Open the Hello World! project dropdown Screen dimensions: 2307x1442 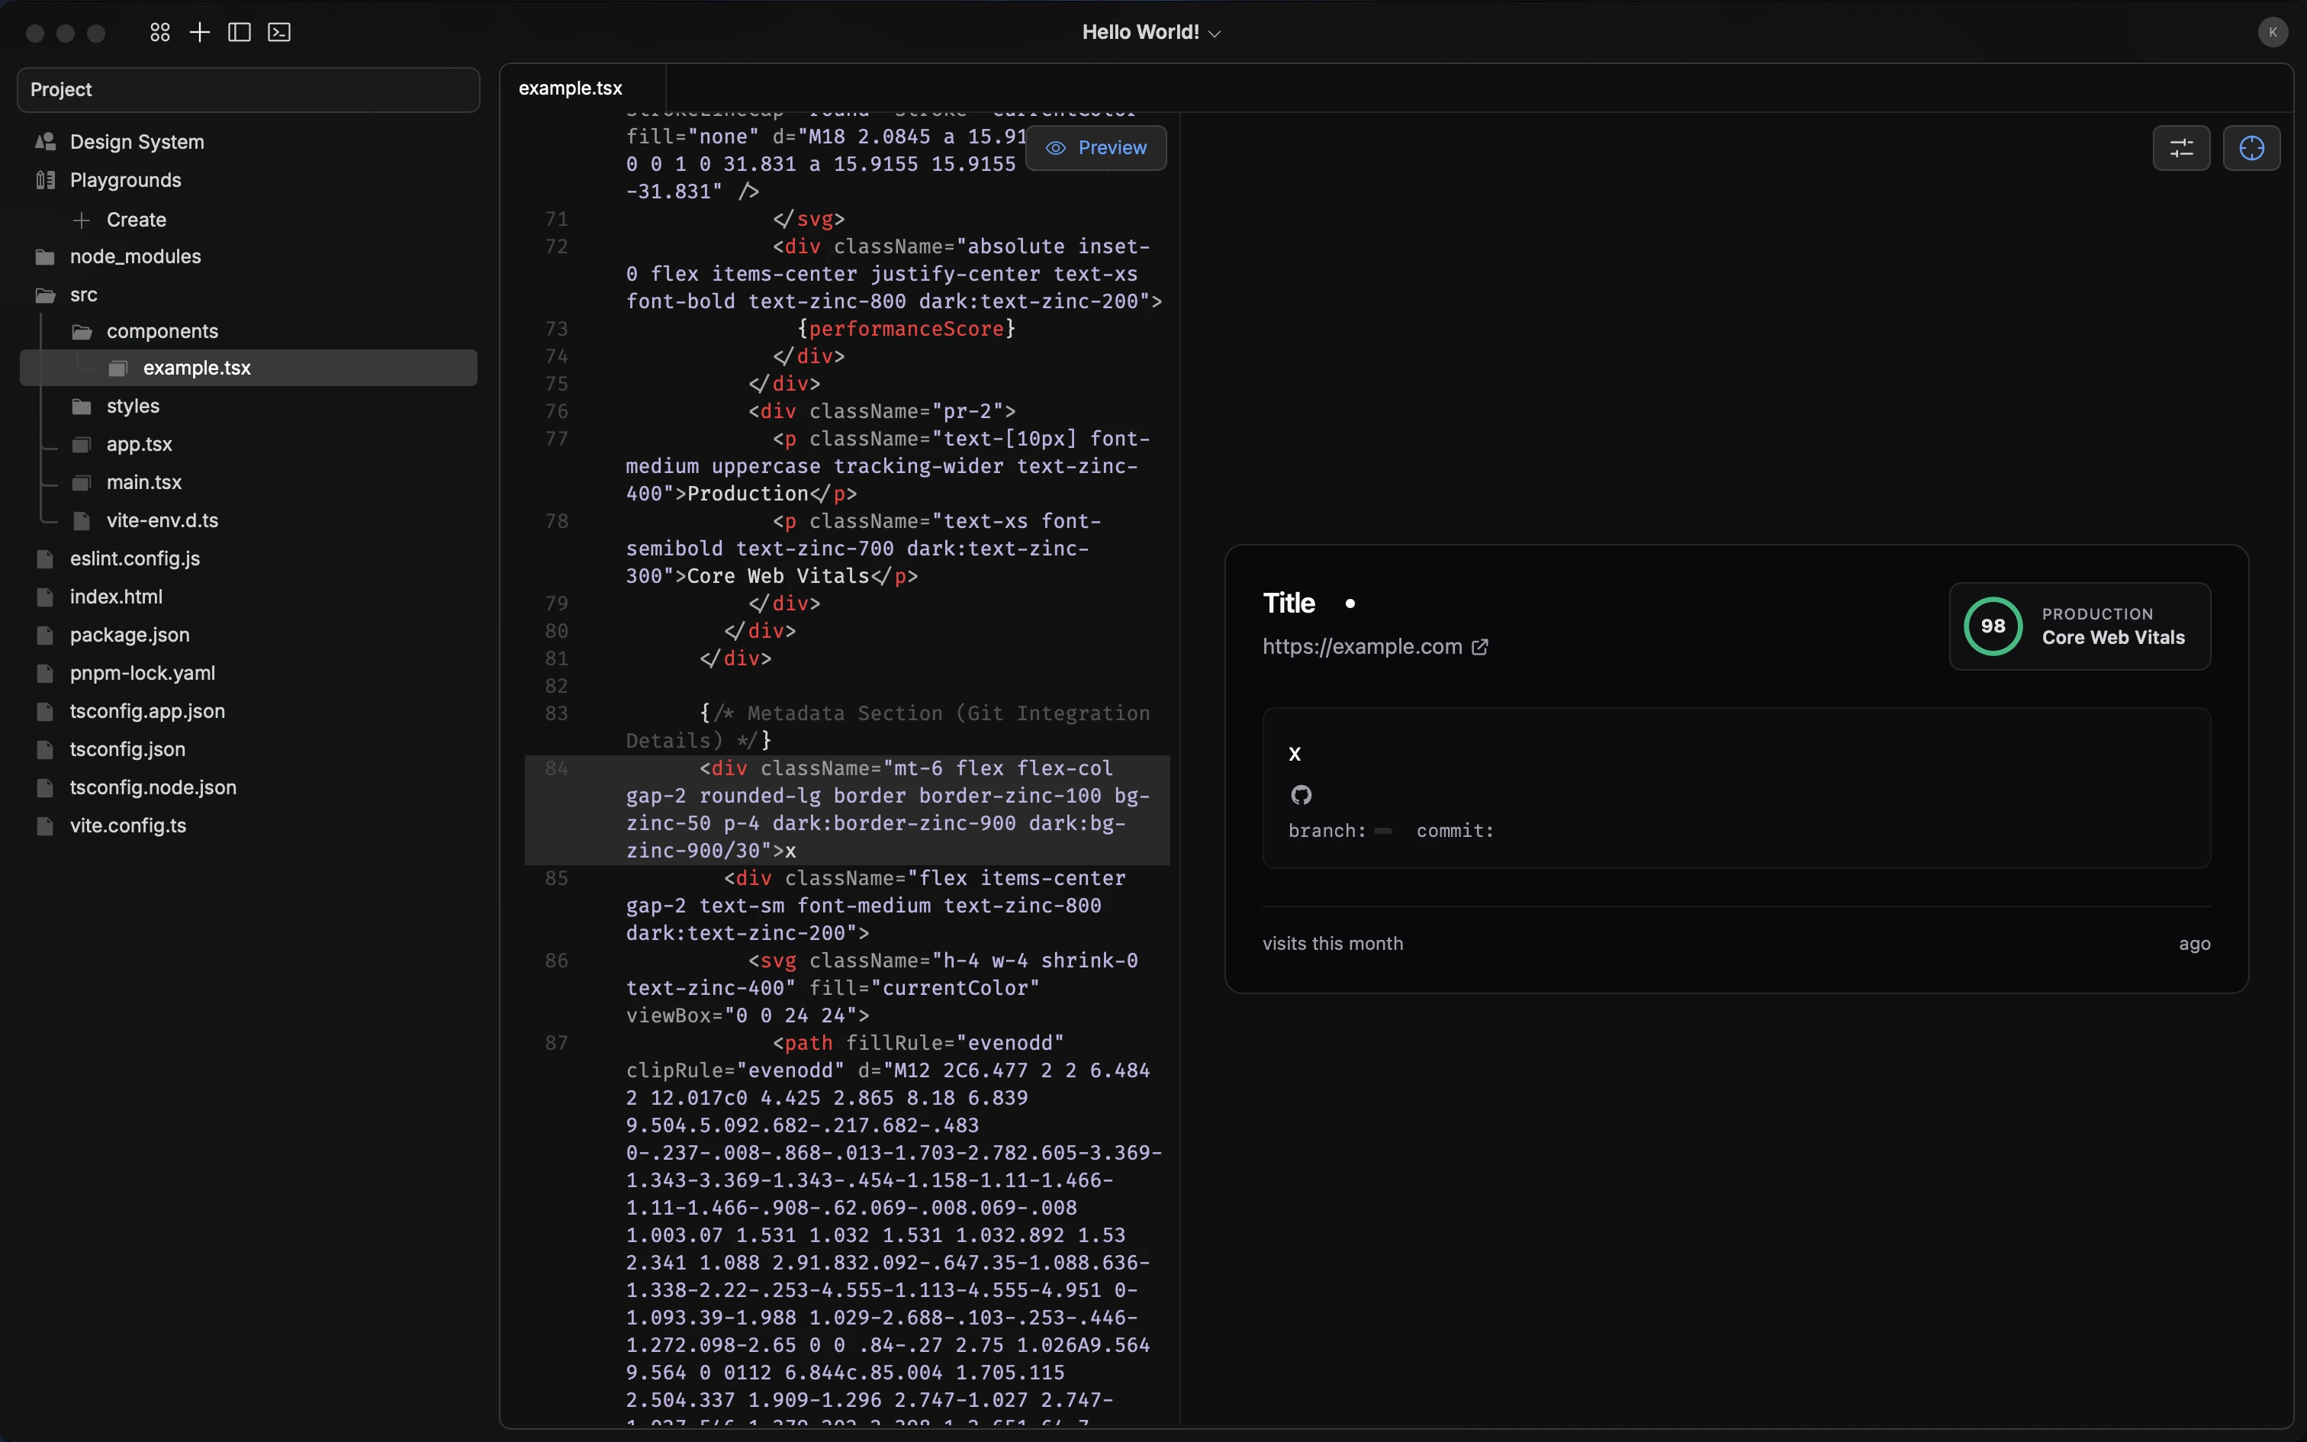click(x=1152, y=32)
